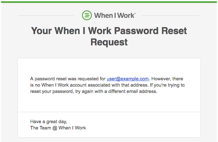Click the horizontal line left of the logo
The height and width of the screenshot is (142, 218).
click(46, 15)
